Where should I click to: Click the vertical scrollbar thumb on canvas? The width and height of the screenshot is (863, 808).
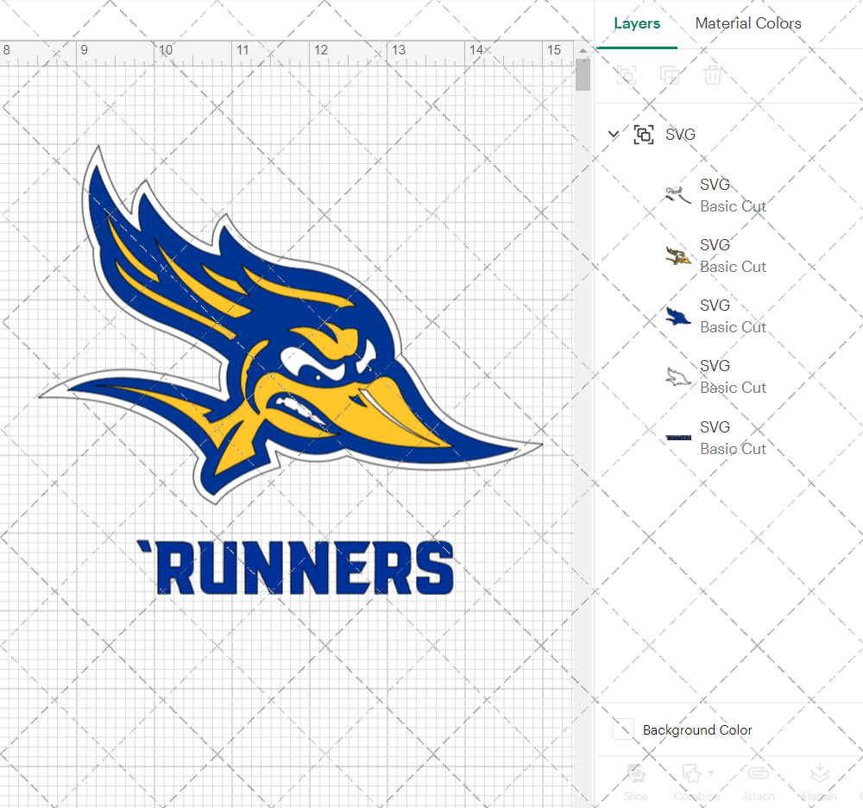click(583, 75)
